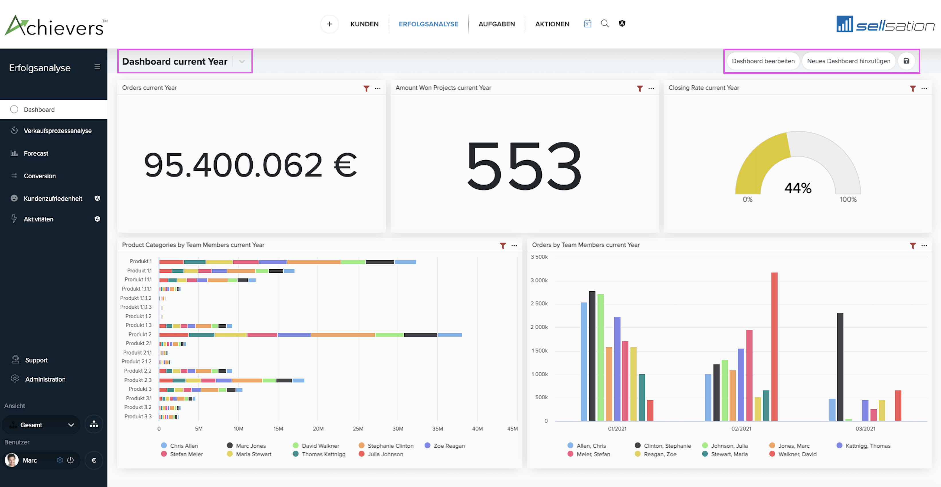Viewport: 941px width, 487px height.
Task: Open the AKTIONEN menu
Action: [552, 24]
